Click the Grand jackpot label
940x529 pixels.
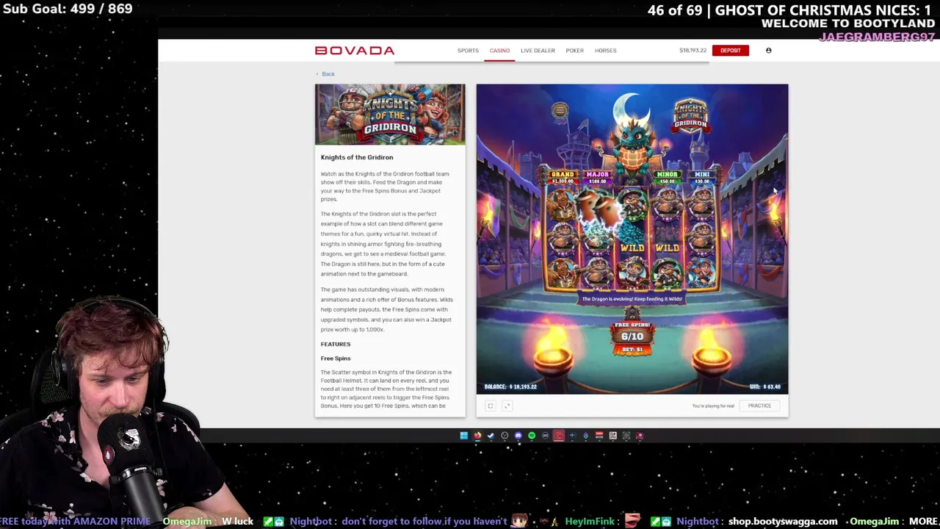click(563, 177)
